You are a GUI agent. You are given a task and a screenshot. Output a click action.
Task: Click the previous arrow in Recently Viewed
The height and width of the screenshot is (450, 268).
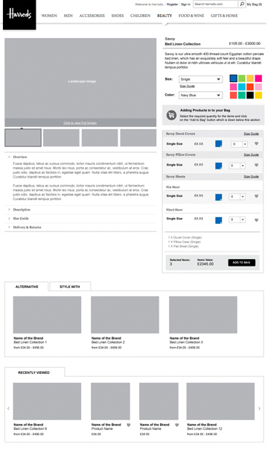[8, 408]
